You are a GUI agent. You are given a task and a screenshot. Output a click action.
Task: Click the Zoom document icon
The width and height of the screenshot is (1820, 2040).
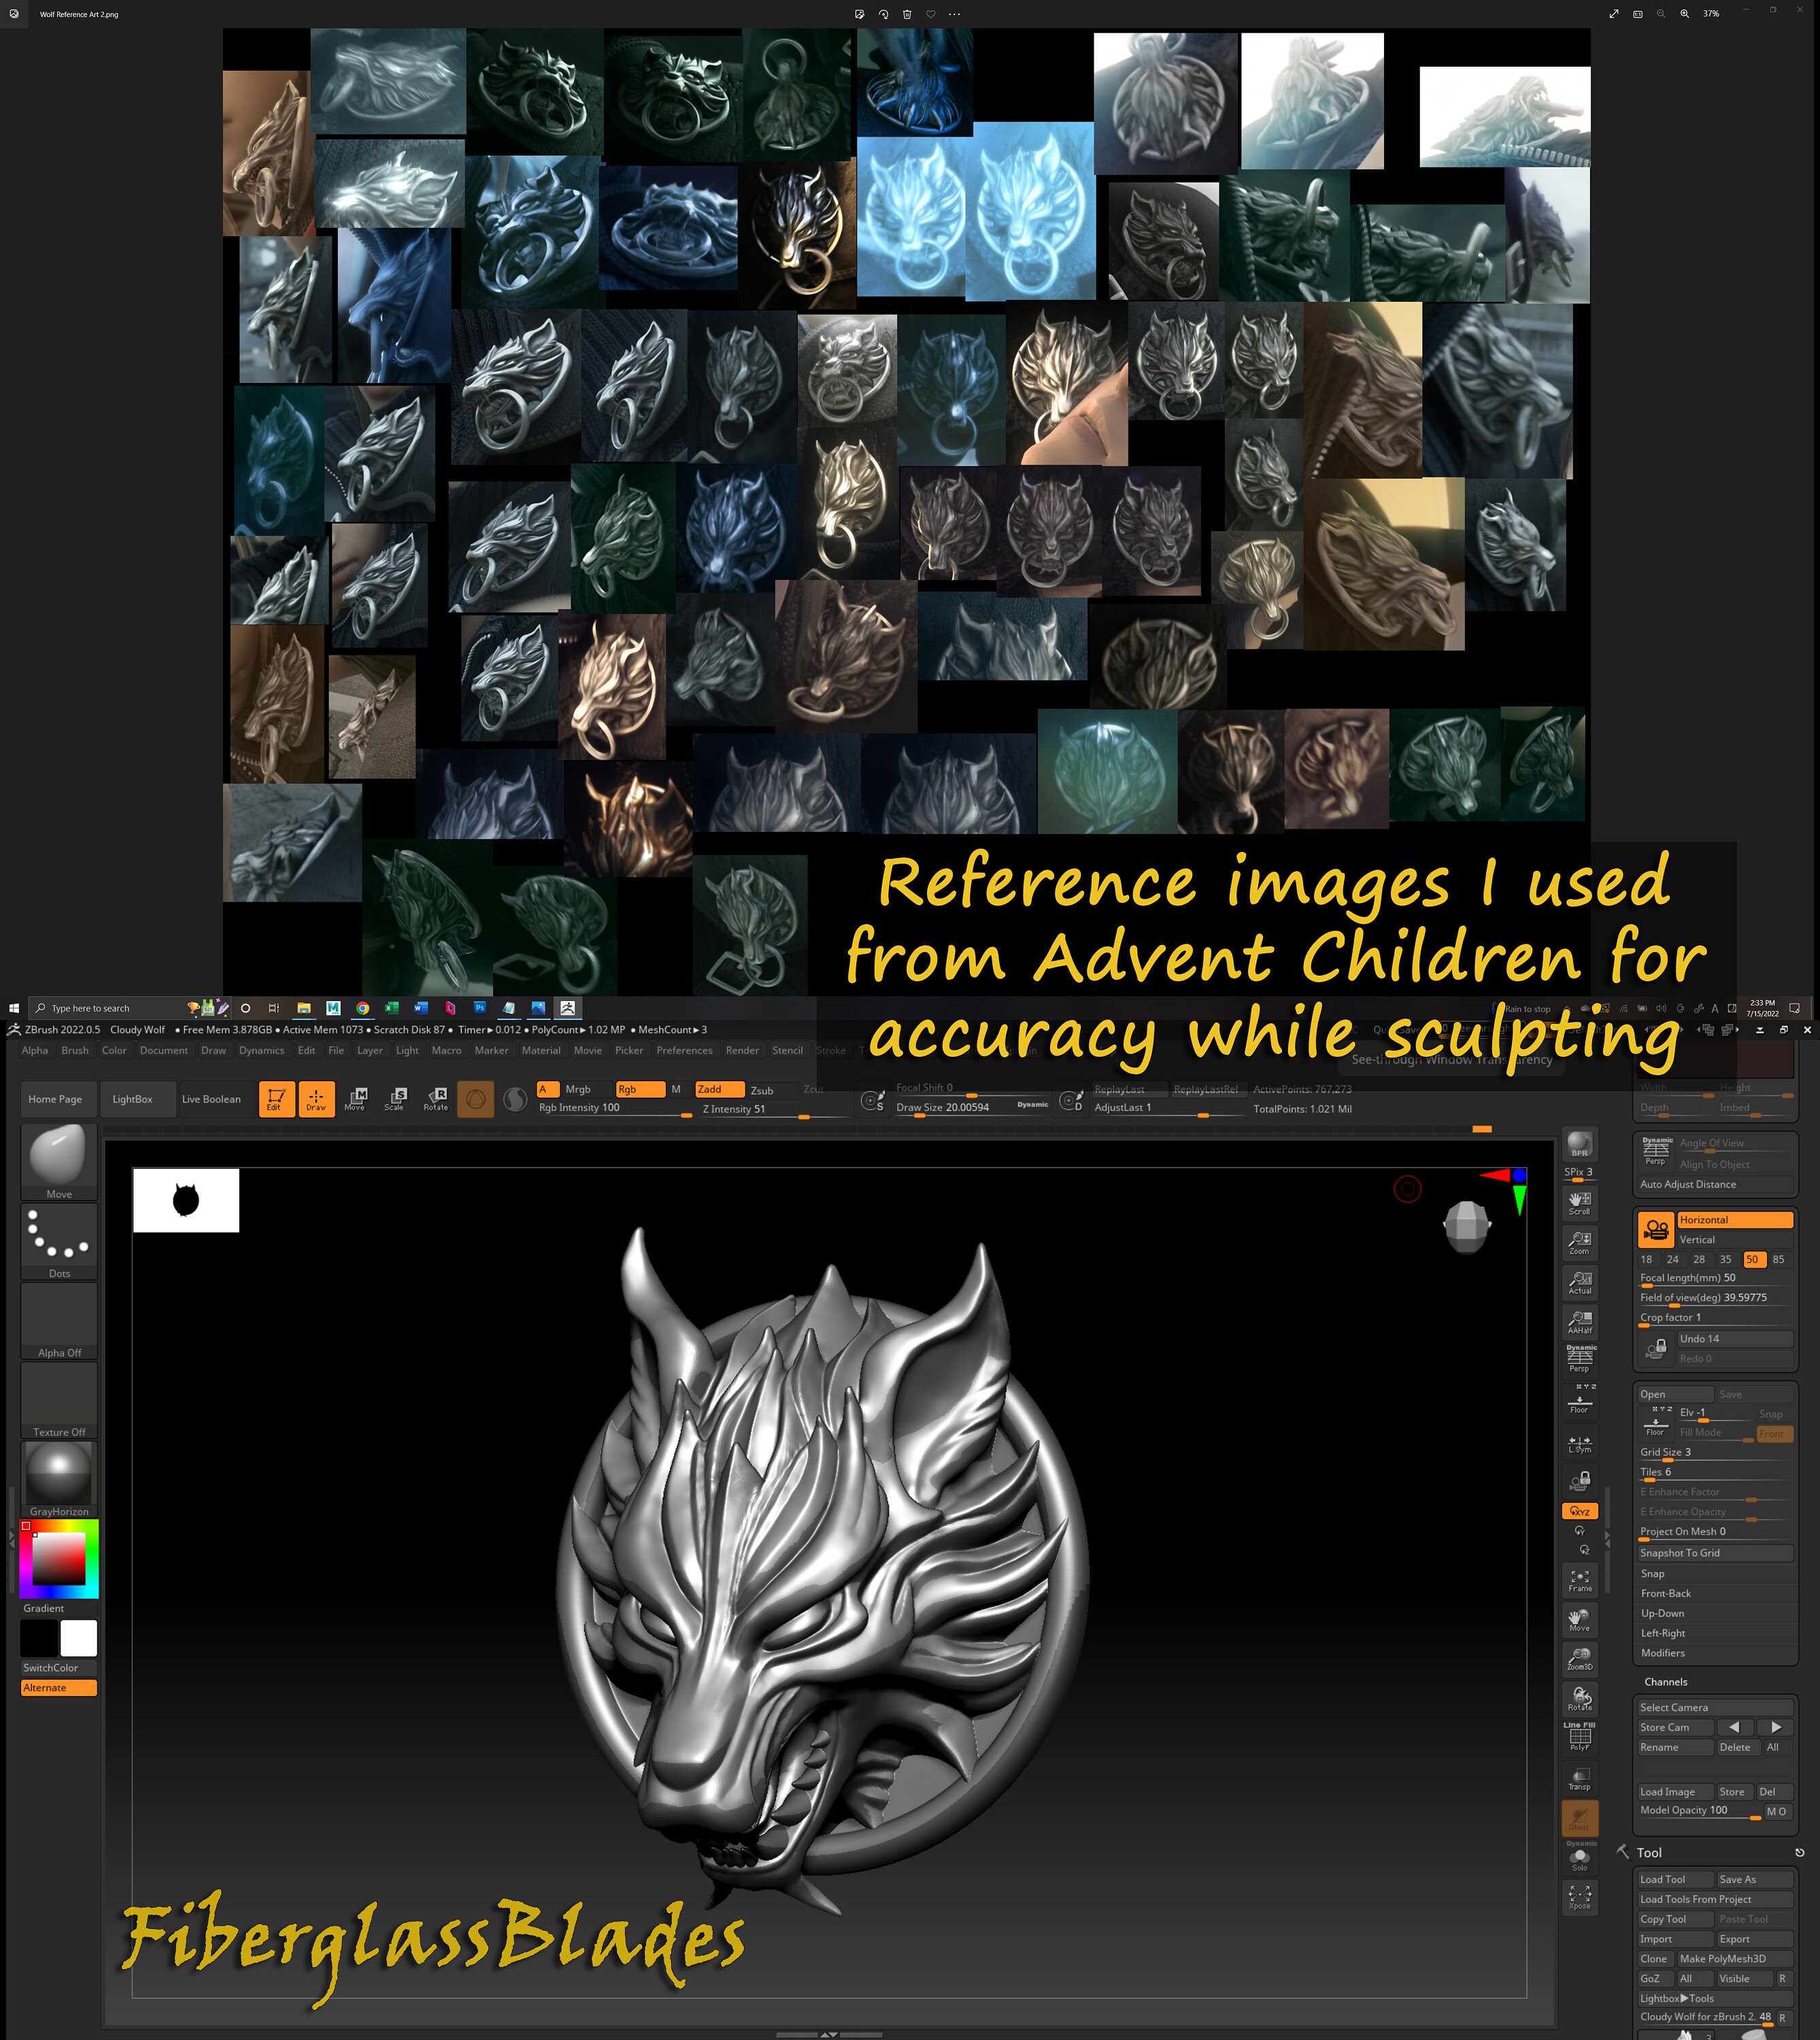pos(1579,1243)
